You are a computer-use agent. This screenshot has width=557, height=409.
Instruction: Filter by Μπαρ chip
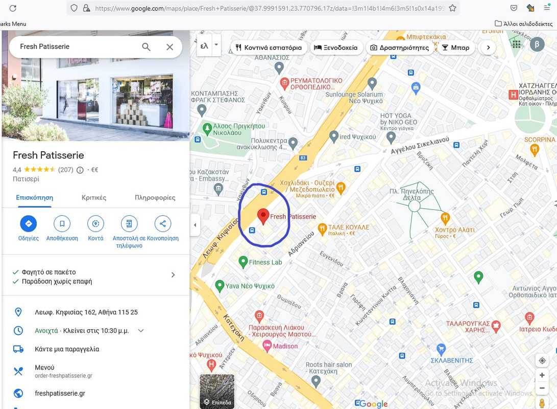click(x=456, y=48)
